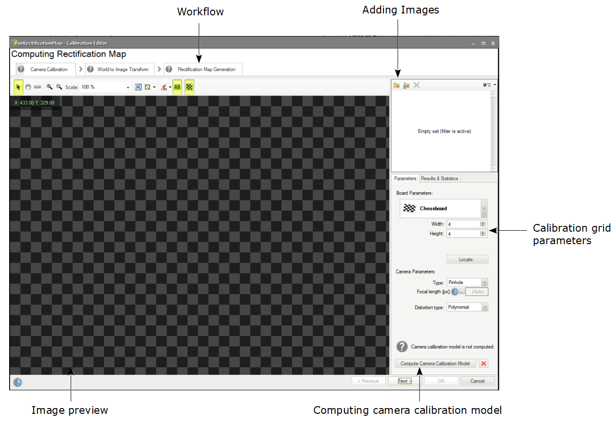Click the Next > button
Viewport: 616px width, 422px height.
pos(405,381)
